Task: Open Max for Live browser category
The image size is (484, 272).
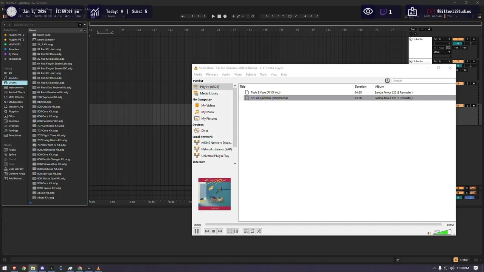Action: tap(15, 107)
